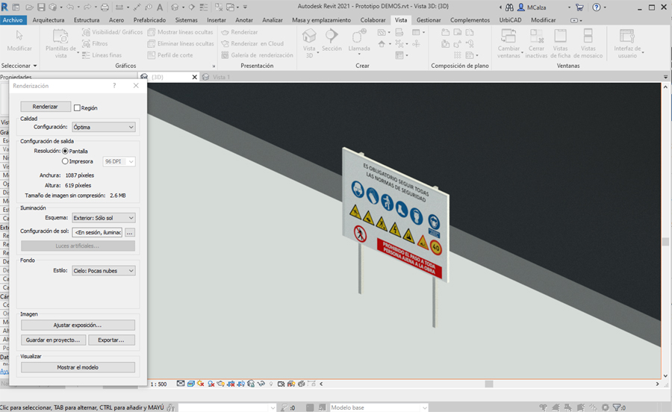Open the background Estilo dropdown
Image resolution: width=672 pixels, height=412 pixels.
(103, 271)
